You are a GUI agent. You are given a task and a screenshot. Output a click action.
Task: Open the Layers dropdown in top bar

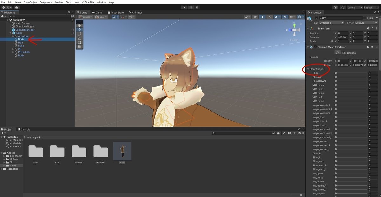pyautogui.click(x=354, y=7)
